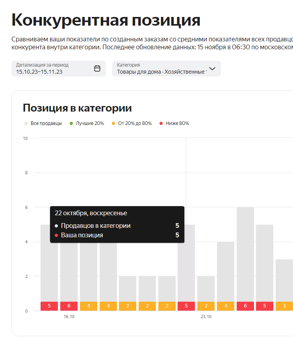Screen dimensions: 293x339
Task: Click the y-axis value 10
Action: (x=25, y=138)
